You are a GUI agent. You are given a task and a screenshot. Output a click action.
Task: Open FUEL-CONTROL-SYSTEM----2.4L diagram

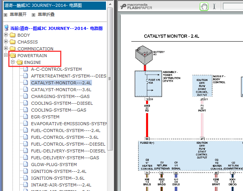(66, 130)
